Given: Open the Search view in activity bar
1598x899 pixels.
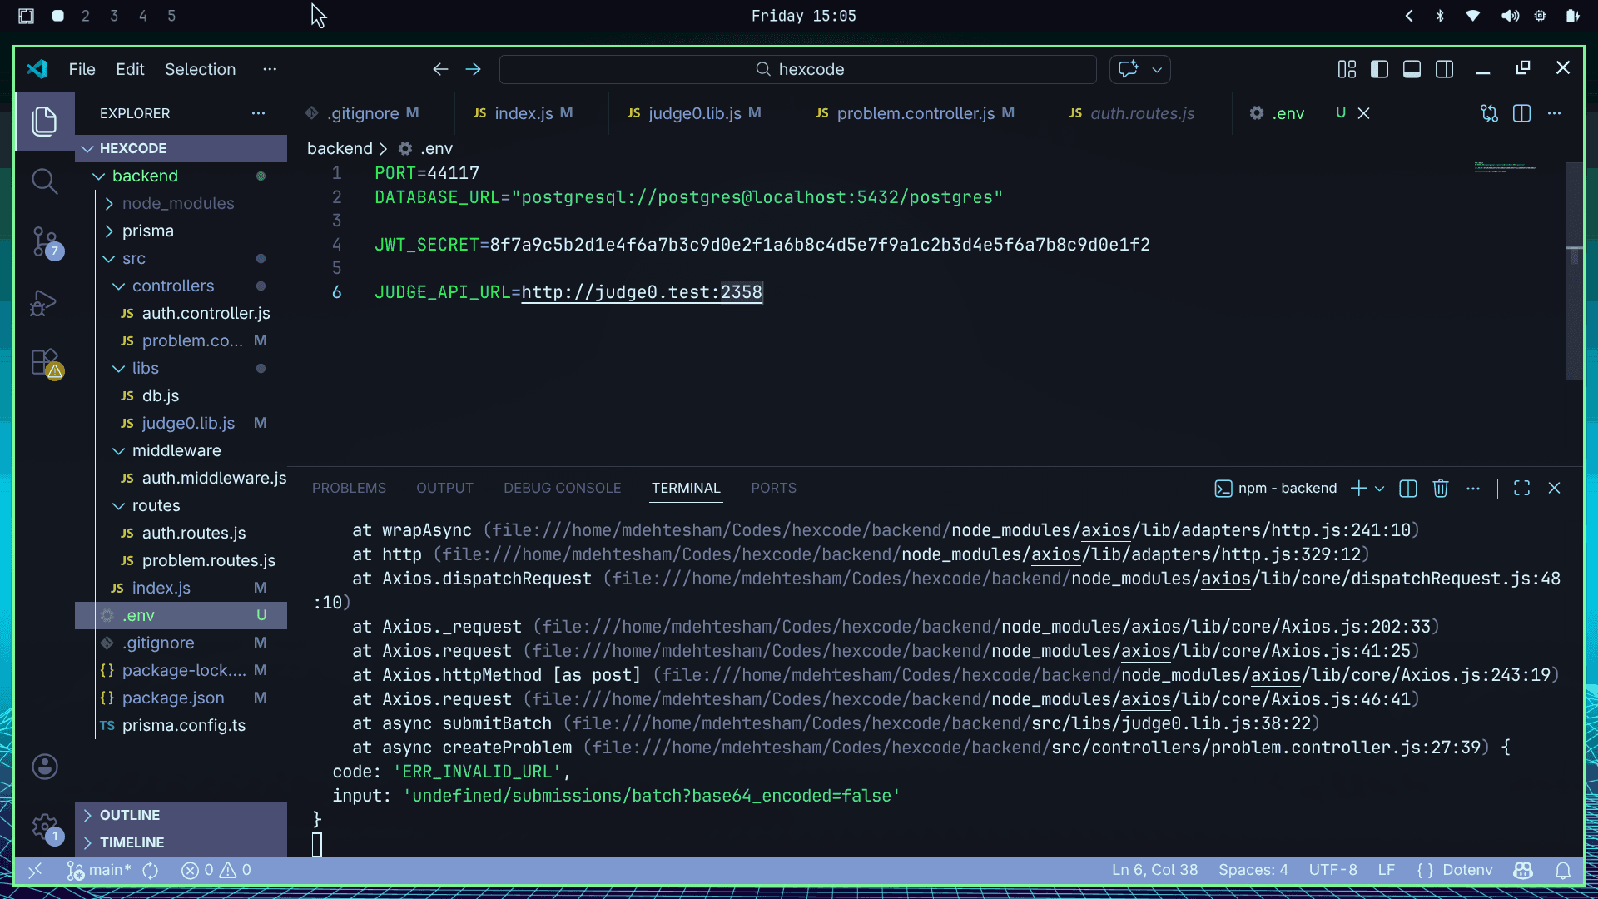Looking at the screenshot, I should (44, 181).
